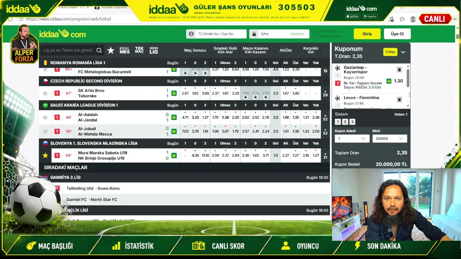This screenshot has width=461, height=259.
Task: Open the Misli amount dropdown
Action: (390, 138)
